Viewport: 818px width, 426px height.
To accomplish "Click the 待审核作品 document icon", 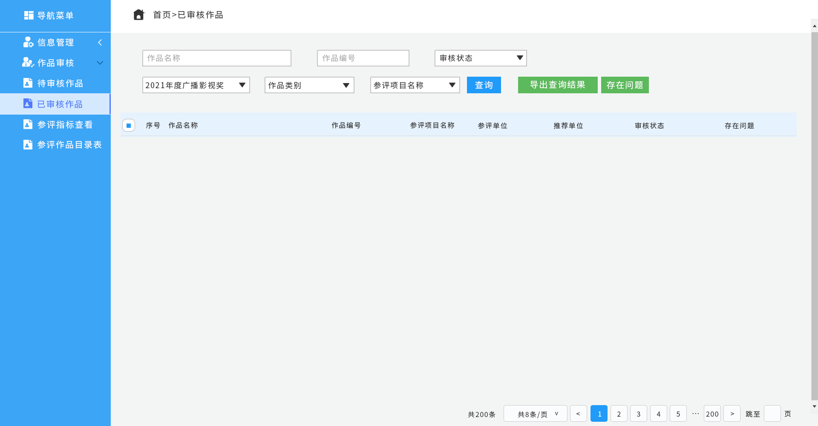I will [28, 83].
